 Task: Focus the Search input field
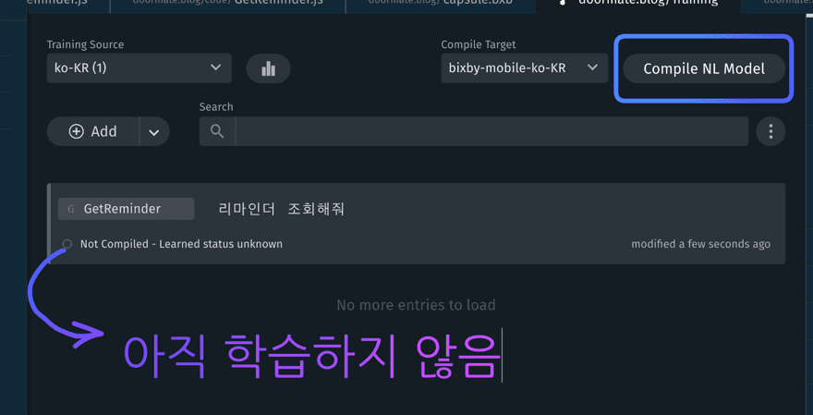point(491,131)
